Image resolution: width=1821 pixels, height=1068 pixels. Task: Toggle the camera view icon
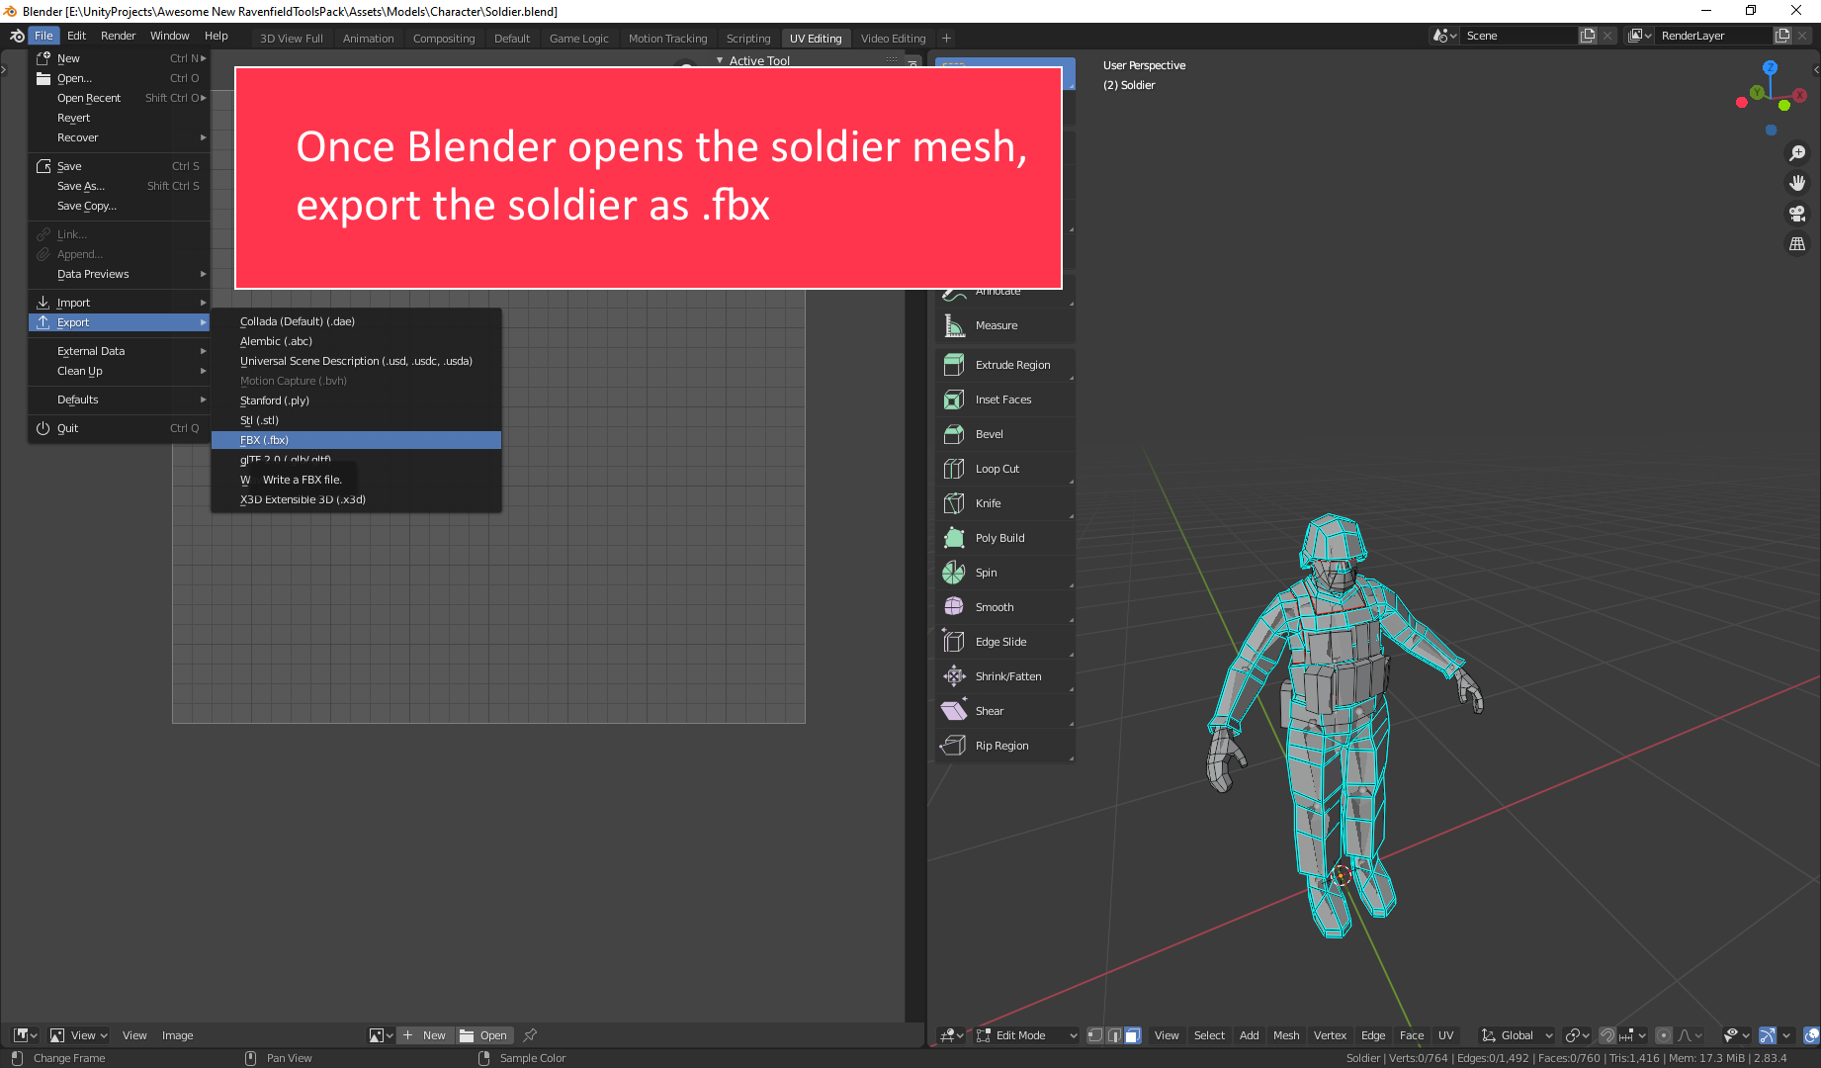pos(1797,214)
